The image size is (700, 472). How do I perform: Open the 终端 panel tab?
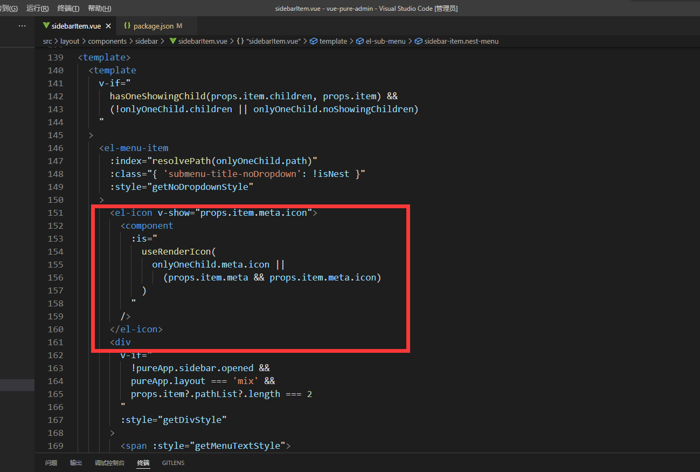pos(143,463)
